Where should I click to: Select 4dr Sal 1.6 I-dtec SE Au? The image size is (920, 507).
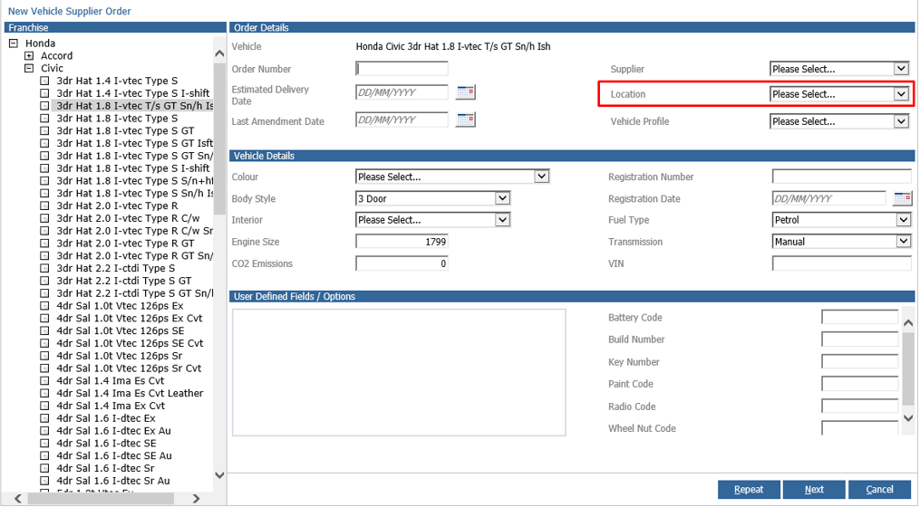(x=114, y=455)
